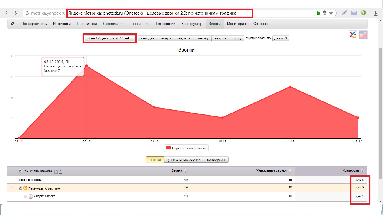The image size is (383, 215).
Task: Open the Технологии menu
Action: pos(165,24)
